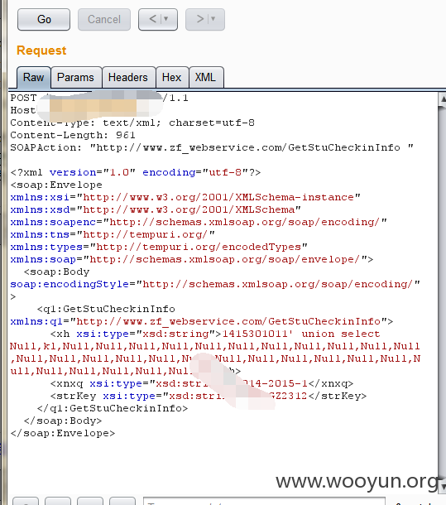Viewport: 446px width, 505px height.
Task: Click the xmlns:types attribute line
Action: [x=159, y=247]
